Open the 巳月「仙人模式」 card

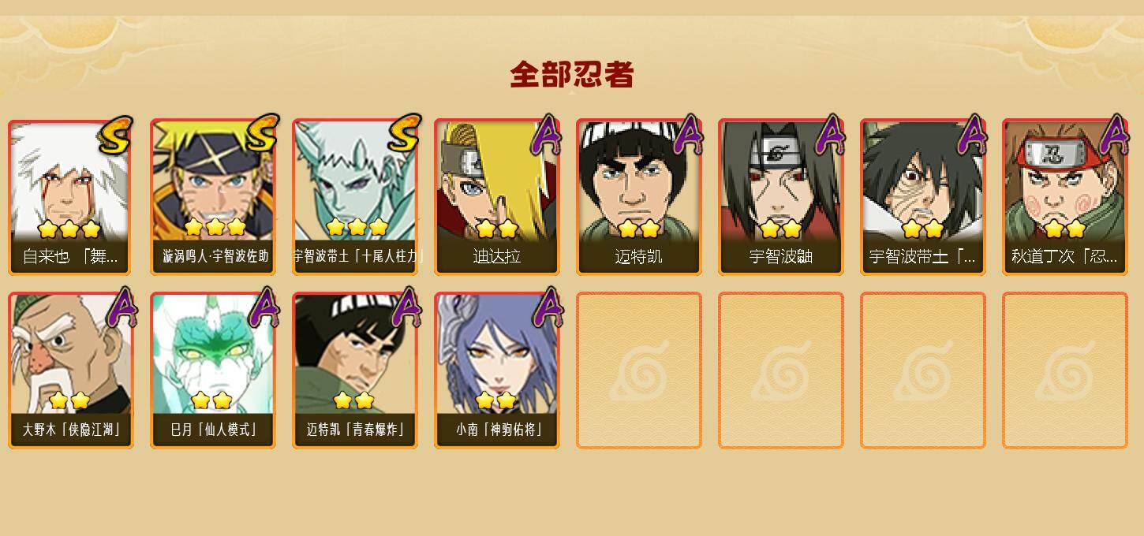pos(213,370)
